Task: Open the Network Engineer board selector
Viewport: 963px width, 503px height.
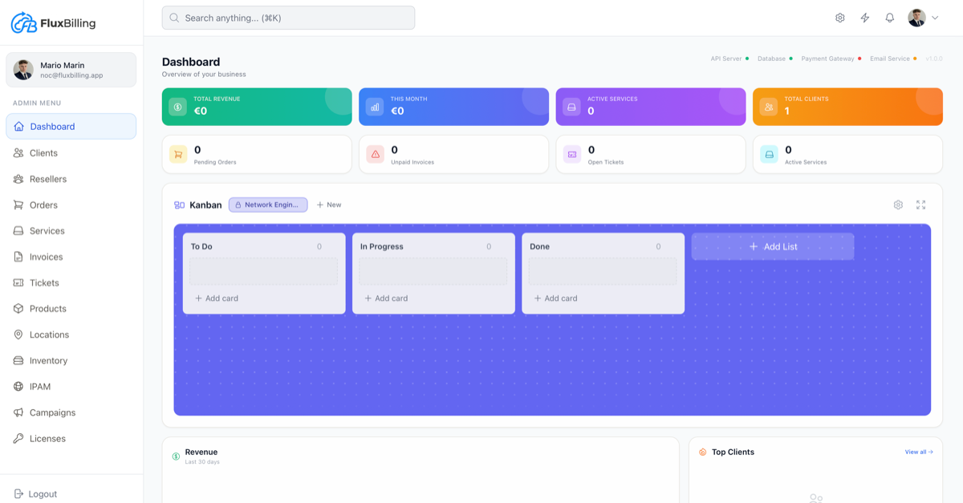Action: 268,205
